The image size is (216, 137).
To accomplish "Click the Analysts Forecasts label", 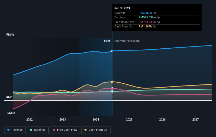I will (127, 41).
